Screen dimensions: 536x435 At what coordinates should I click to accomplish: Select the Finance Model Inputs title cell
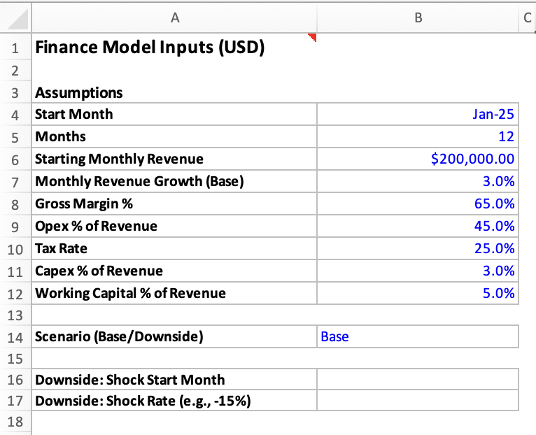[x=149, y=48]
